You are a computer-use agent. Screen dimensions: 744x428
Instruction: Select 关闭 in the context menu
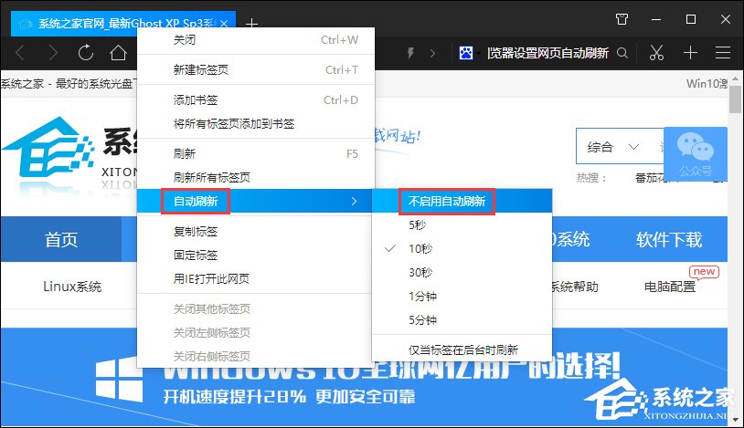click(x=256, y=40)
